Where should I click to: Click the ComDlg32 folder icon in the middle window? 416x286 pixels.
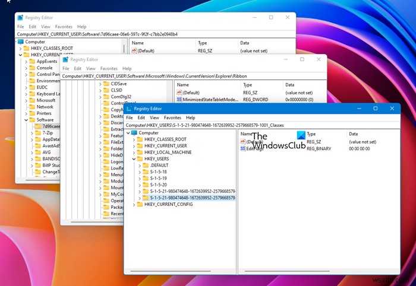(106, 97)
